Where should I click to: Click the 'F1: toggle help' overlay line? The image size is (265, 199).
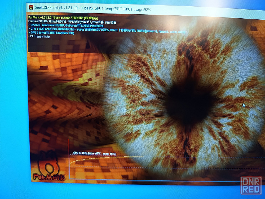[x=39, y=37]
